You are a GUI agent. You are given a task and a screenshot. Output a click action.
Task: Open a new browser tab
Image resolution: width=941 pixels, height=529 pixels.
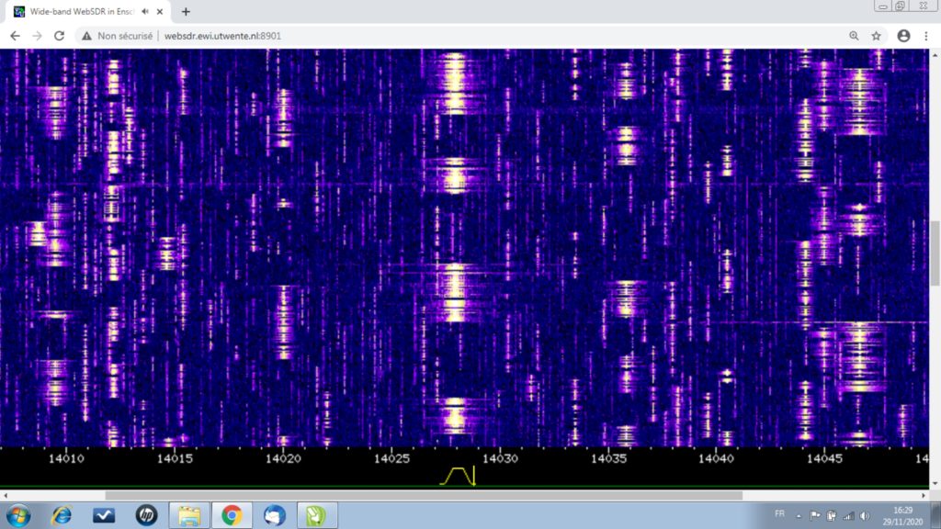186,12
